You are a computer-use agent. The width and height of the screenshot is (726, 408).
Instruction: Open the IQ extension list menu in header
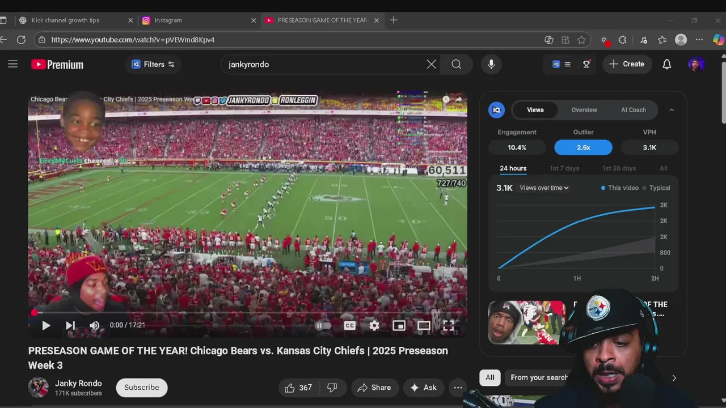click(562, 64)
